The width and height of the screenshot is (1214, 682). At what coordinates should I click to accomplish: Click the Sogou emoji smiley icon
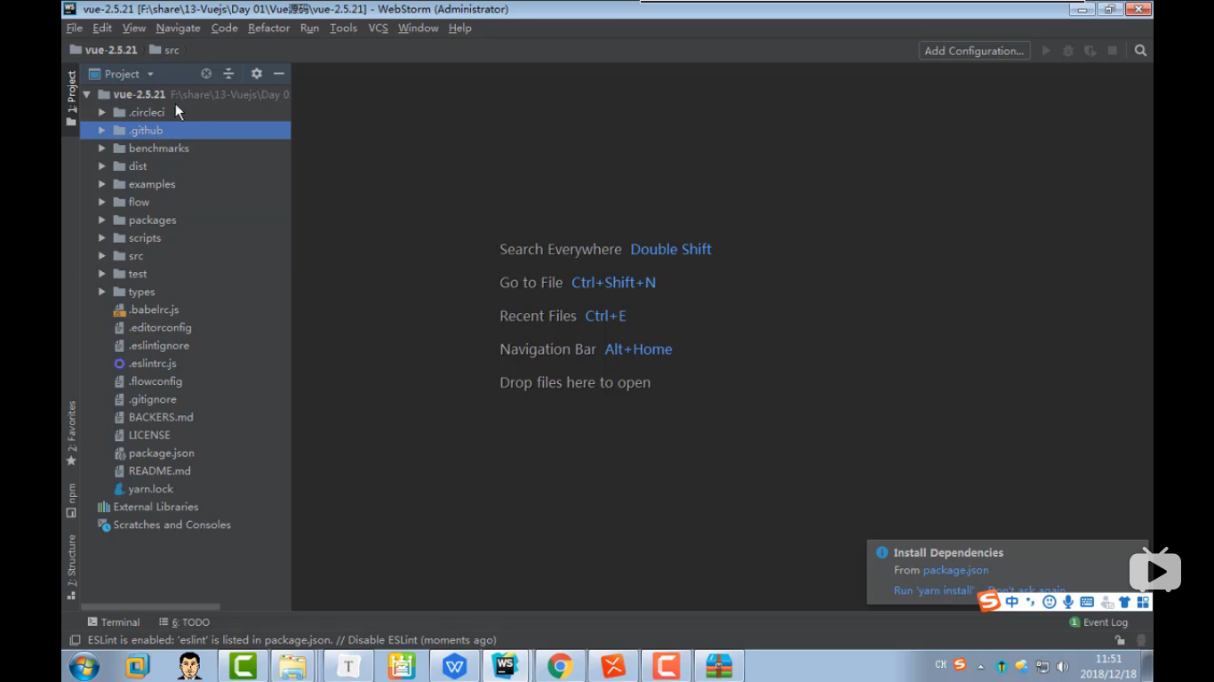1050,602
